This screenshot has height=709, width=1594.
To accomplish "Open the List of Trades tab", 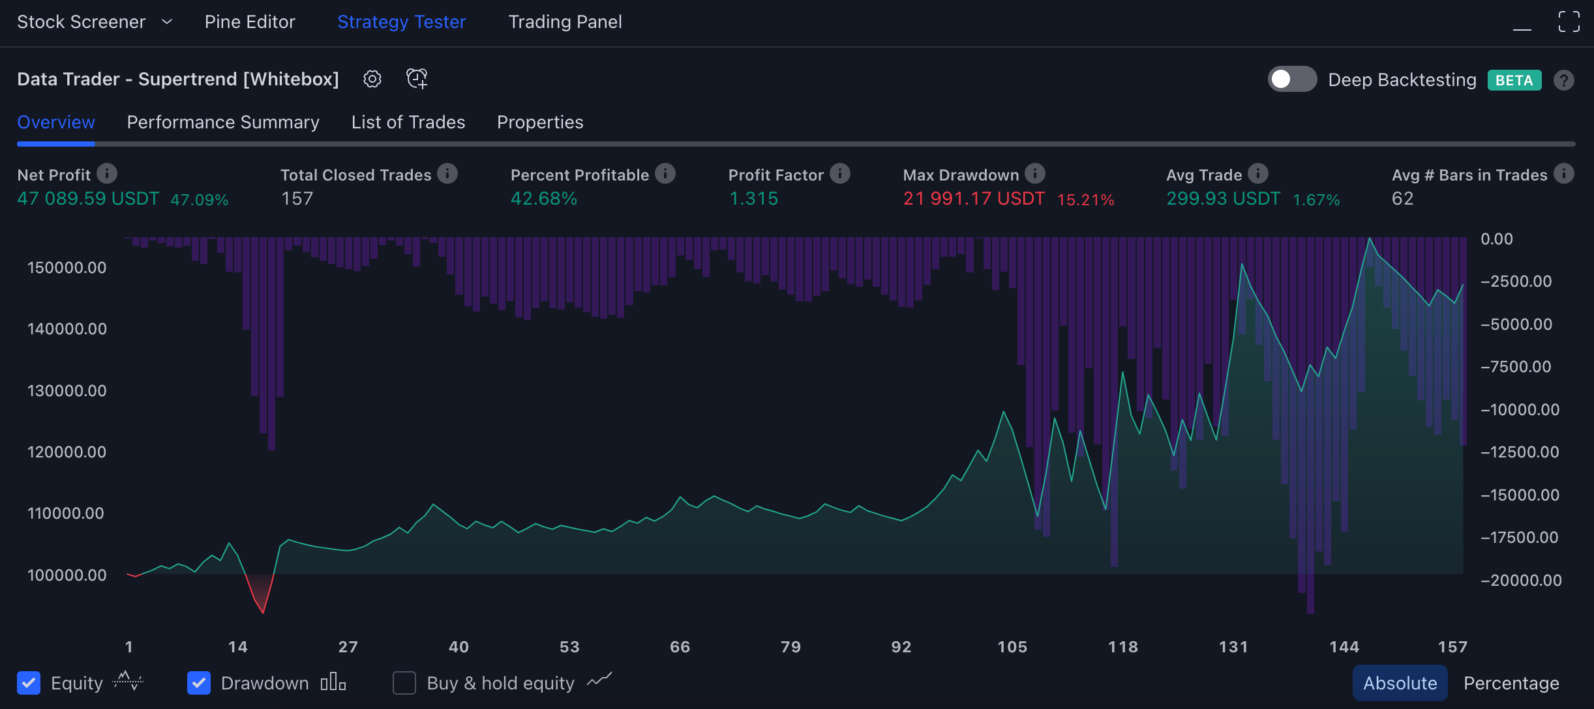I will point(408,123).
